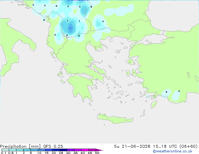Click the '(06+60)' forecast run text

[188, 146]
